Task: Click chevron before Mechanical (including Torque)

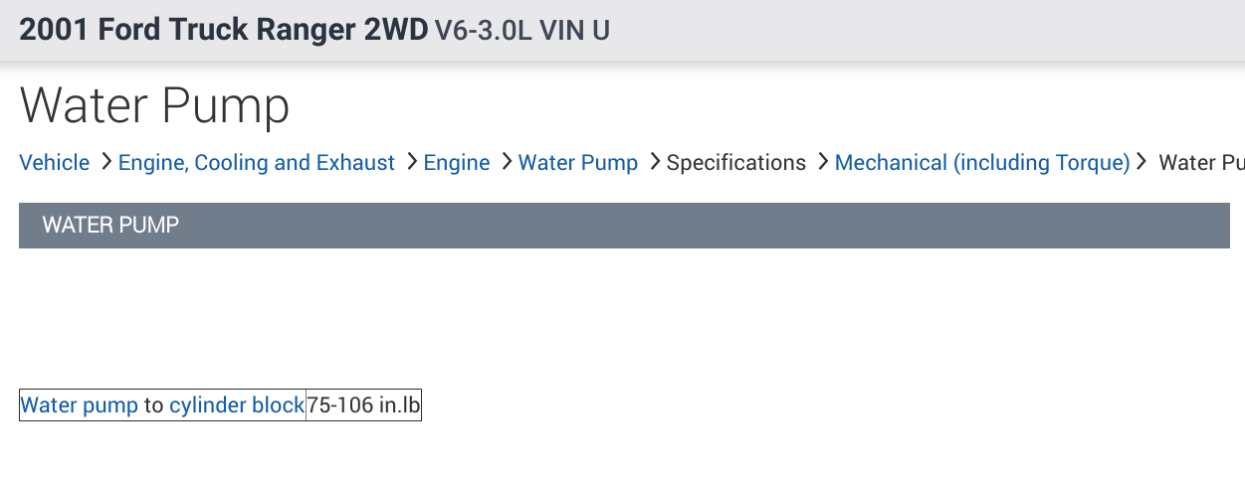Action: [x=823, y=162]
